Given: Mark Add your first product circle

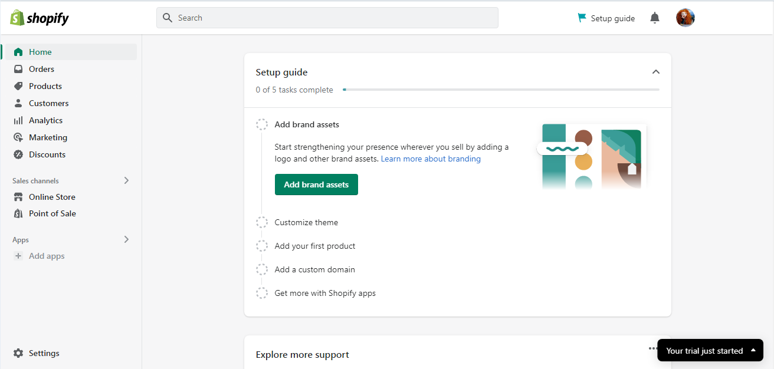Looking at the screenshot, I should pyautogui.click(x=262, y=246).
